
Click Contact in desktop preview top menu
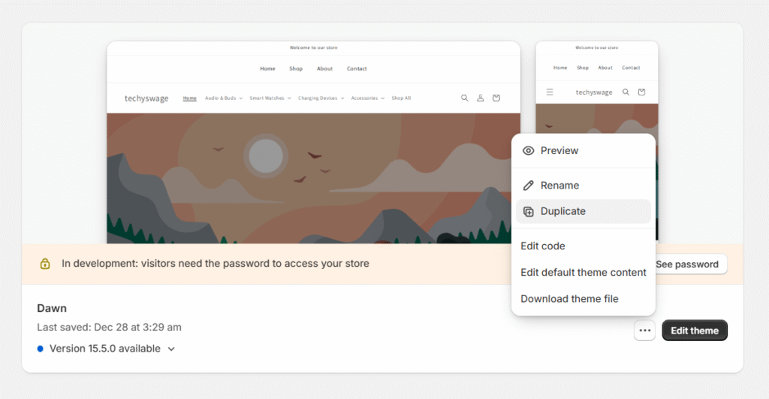point(357,68)
